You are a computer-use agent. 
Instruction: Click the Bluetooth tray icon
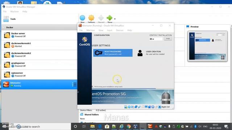pyautogui.click(x=195, y=126)
